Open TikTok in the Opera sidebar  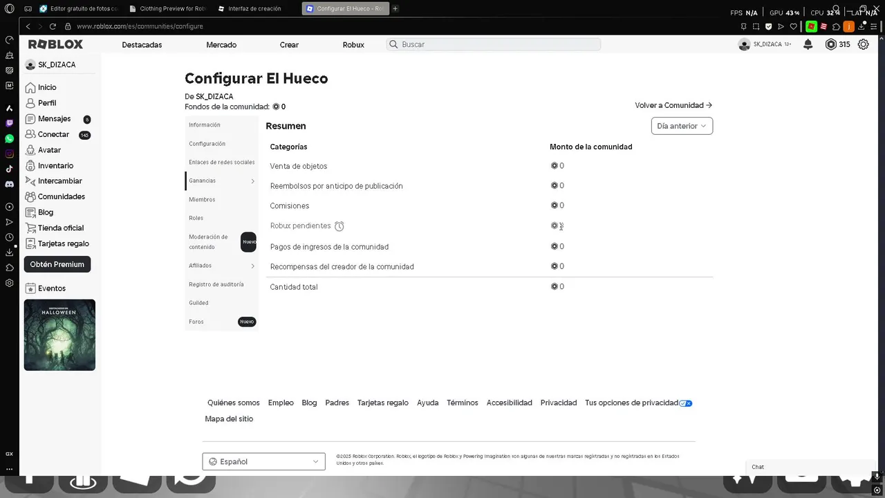pos(9,169)
